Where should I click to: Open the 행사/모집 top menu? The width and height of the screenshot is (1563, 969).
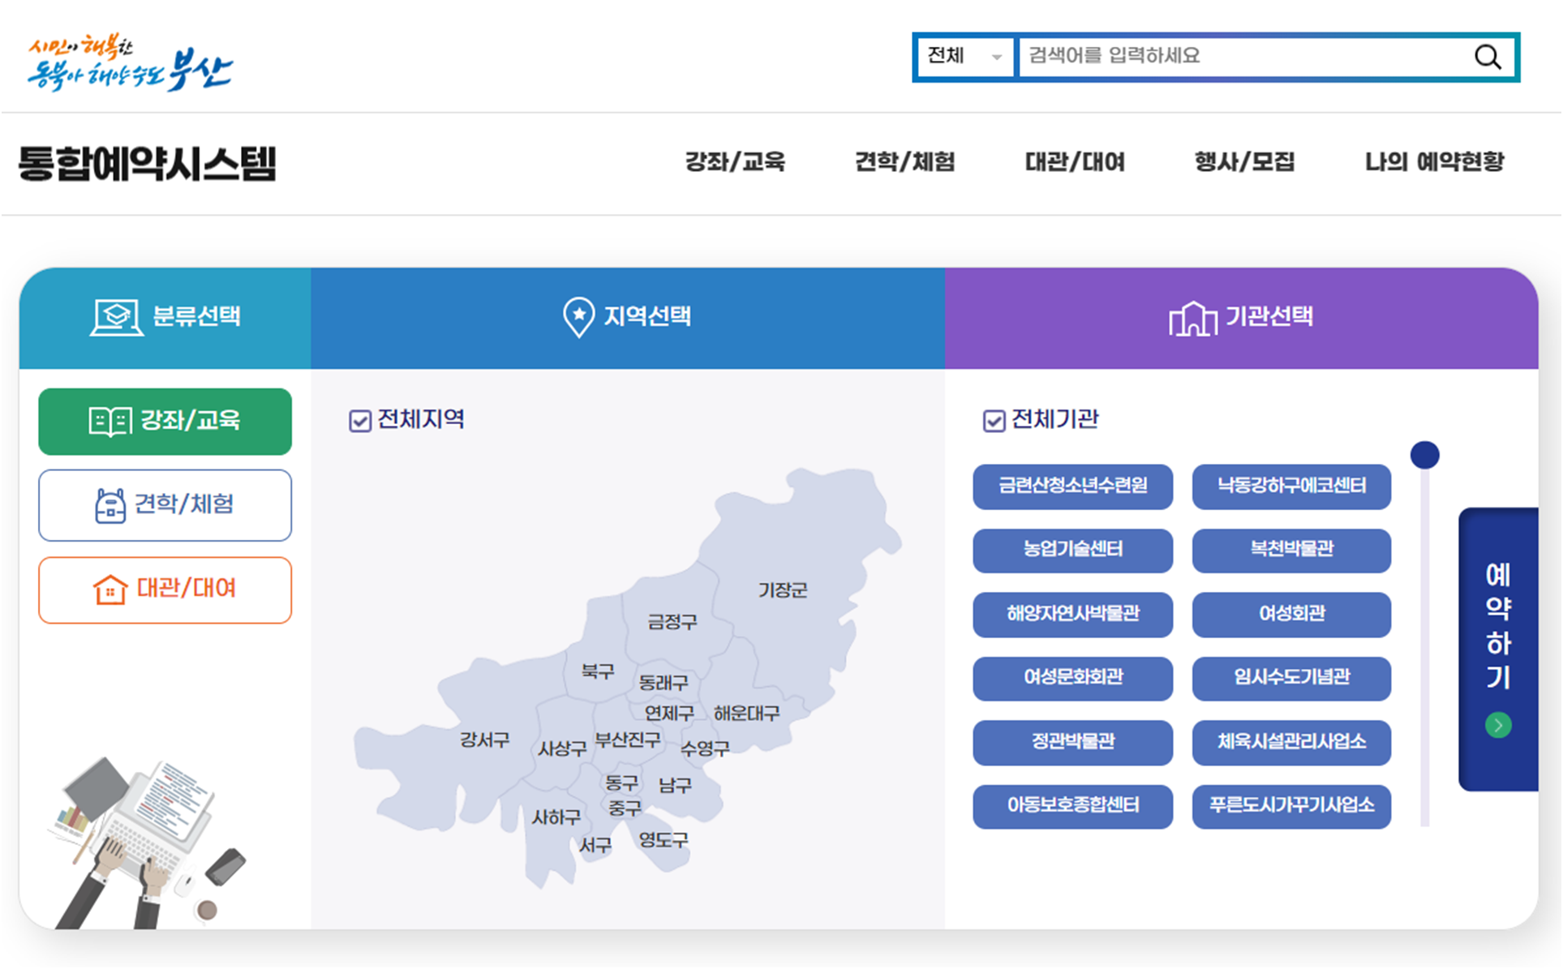[x=1243, y=162]
